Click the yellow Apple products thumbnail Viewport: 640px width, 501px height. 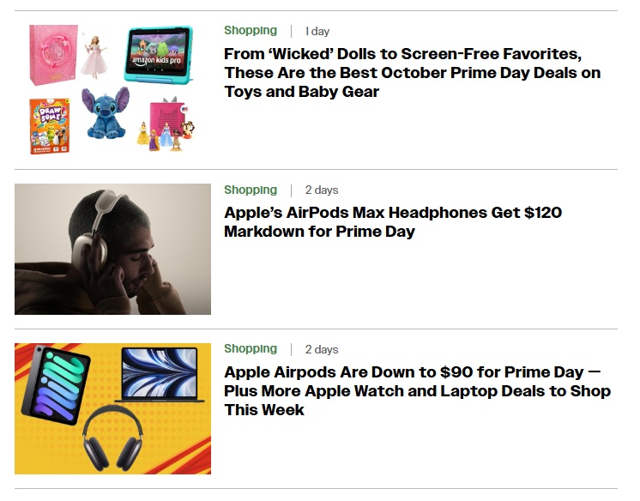pos(112,408)
